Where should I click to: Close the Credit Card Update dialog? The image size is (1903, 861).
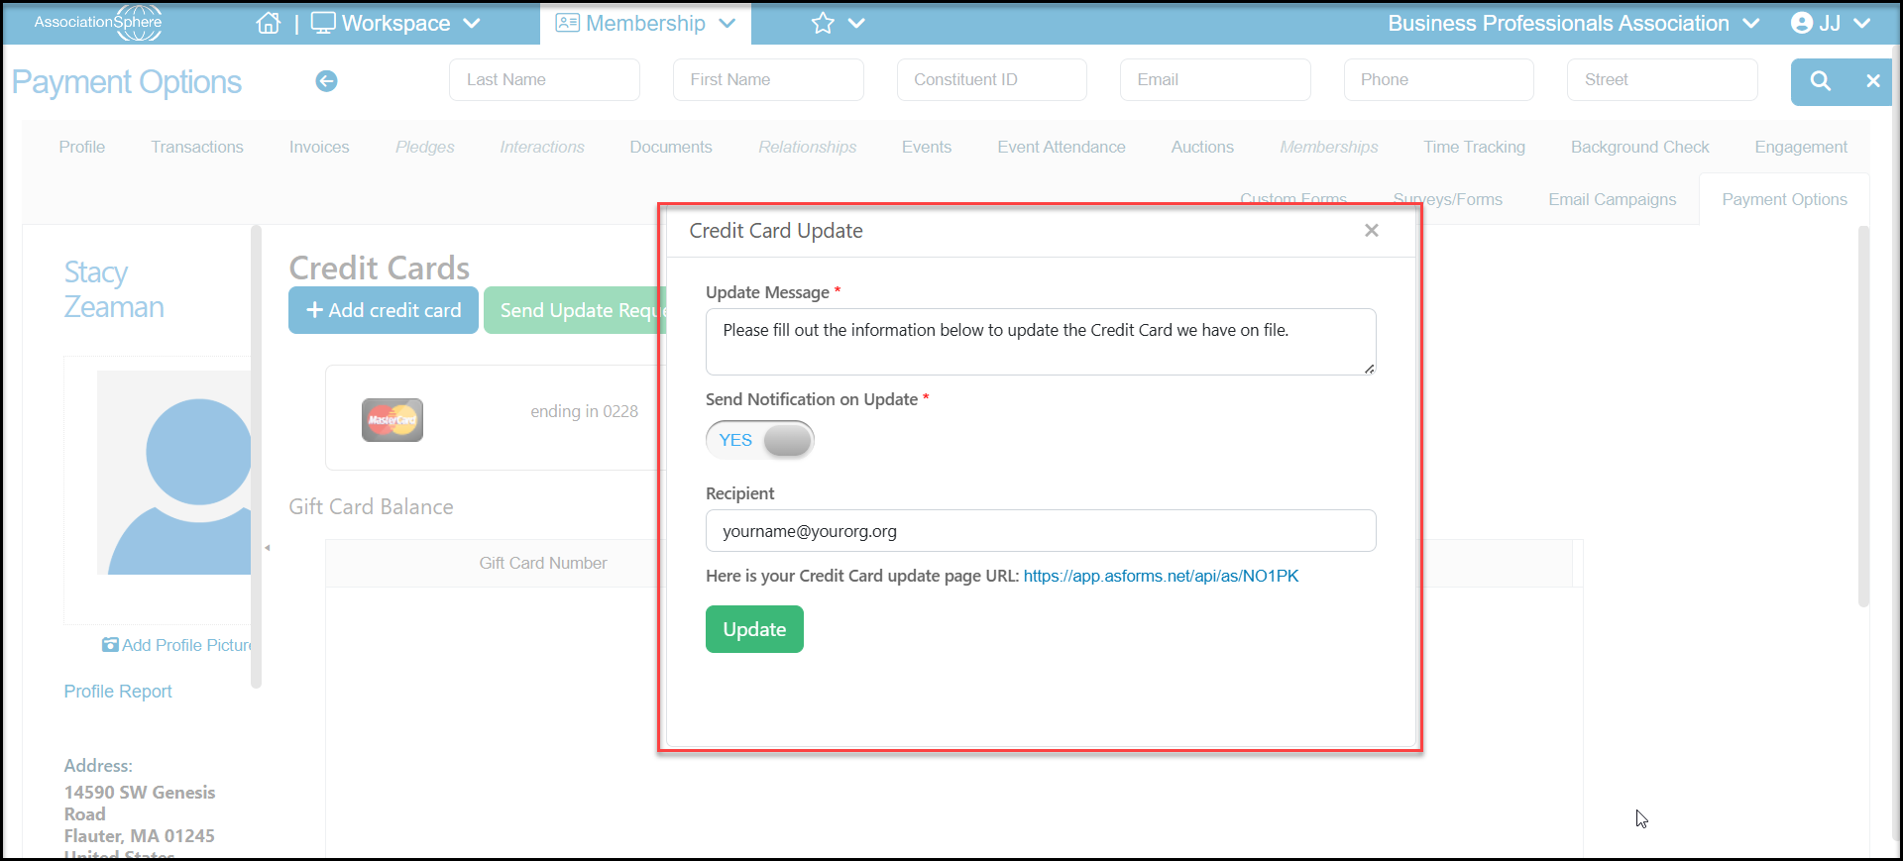[1372, 230]
